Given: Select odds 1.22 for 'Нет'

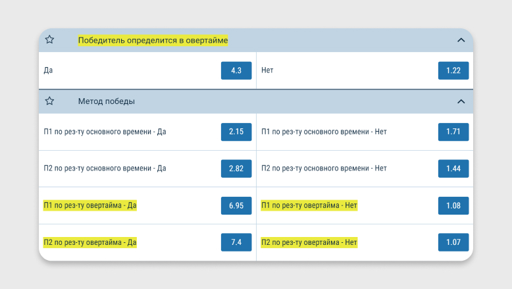Looking at the screenshot, I should point(453,70).
